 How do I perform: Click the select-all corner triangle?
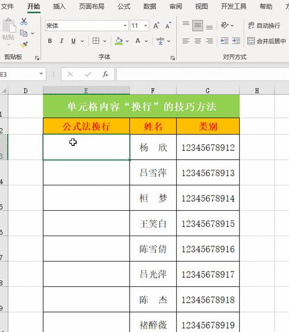4,91
